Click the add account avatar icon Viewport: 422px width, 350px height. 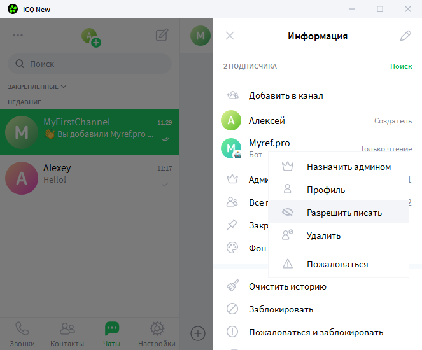click(x=91, y=38)
